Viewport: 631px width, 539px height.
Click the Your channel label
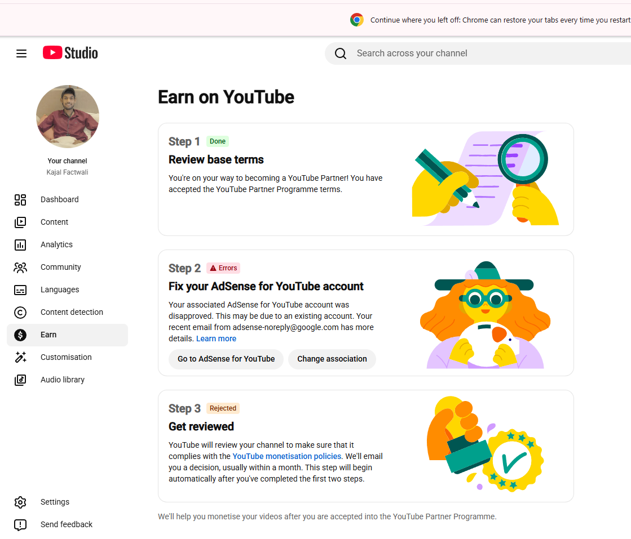[x=67, y=161]
